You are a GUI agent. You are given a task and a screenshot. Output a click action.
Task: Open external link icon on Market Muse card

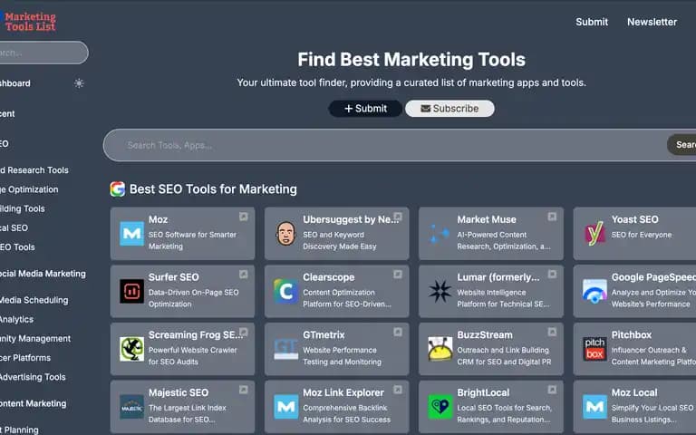coord(552,217)
